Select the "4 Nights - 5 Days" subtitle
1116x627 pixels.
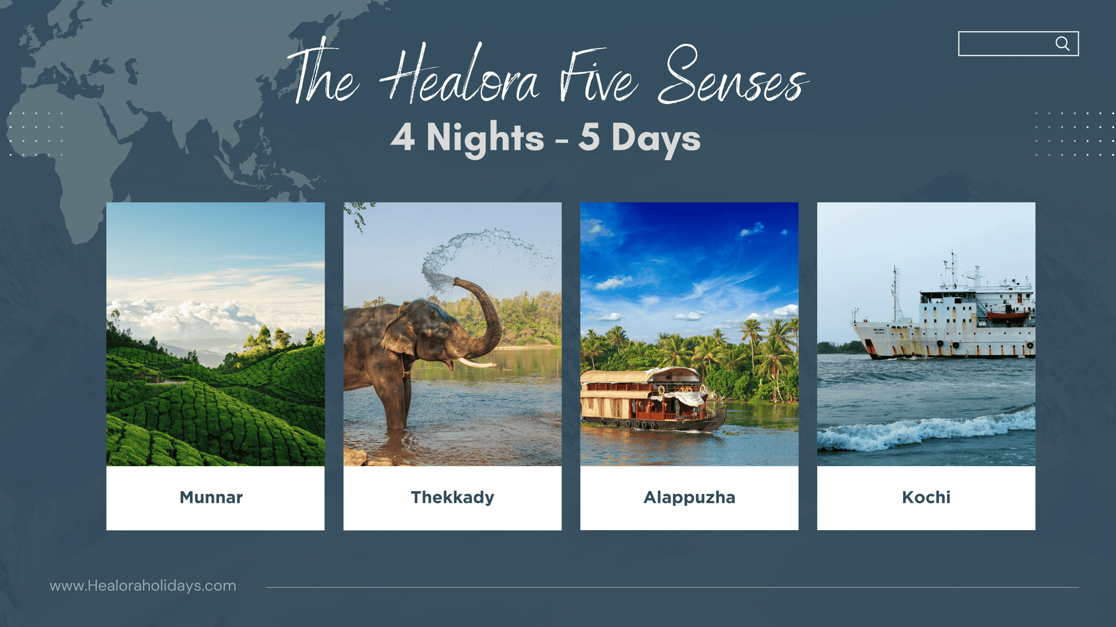(x=545, y=138)
